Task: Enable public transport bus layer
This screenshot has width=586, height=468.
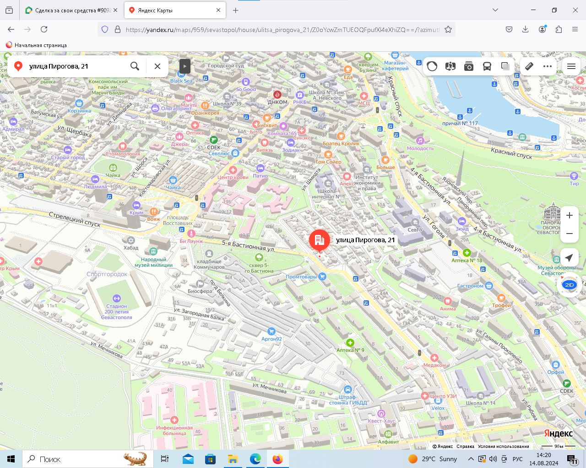Action: tap(487, 66)
